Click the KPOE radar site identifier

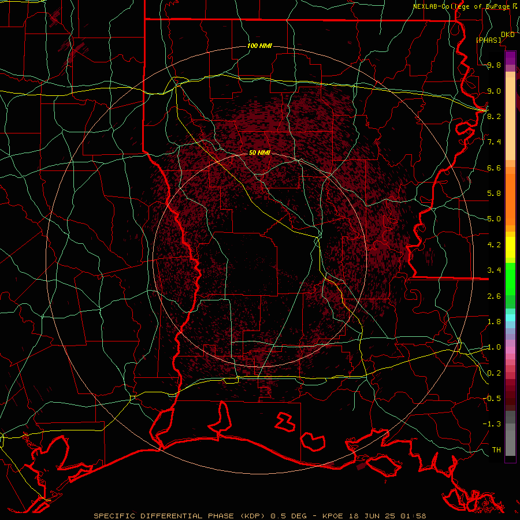point(333,516)
